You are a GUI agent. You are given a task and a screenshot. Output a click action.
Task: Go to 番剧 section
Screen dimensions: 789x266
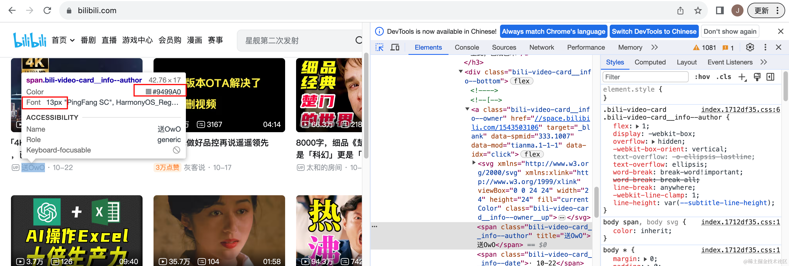point(88,40)
